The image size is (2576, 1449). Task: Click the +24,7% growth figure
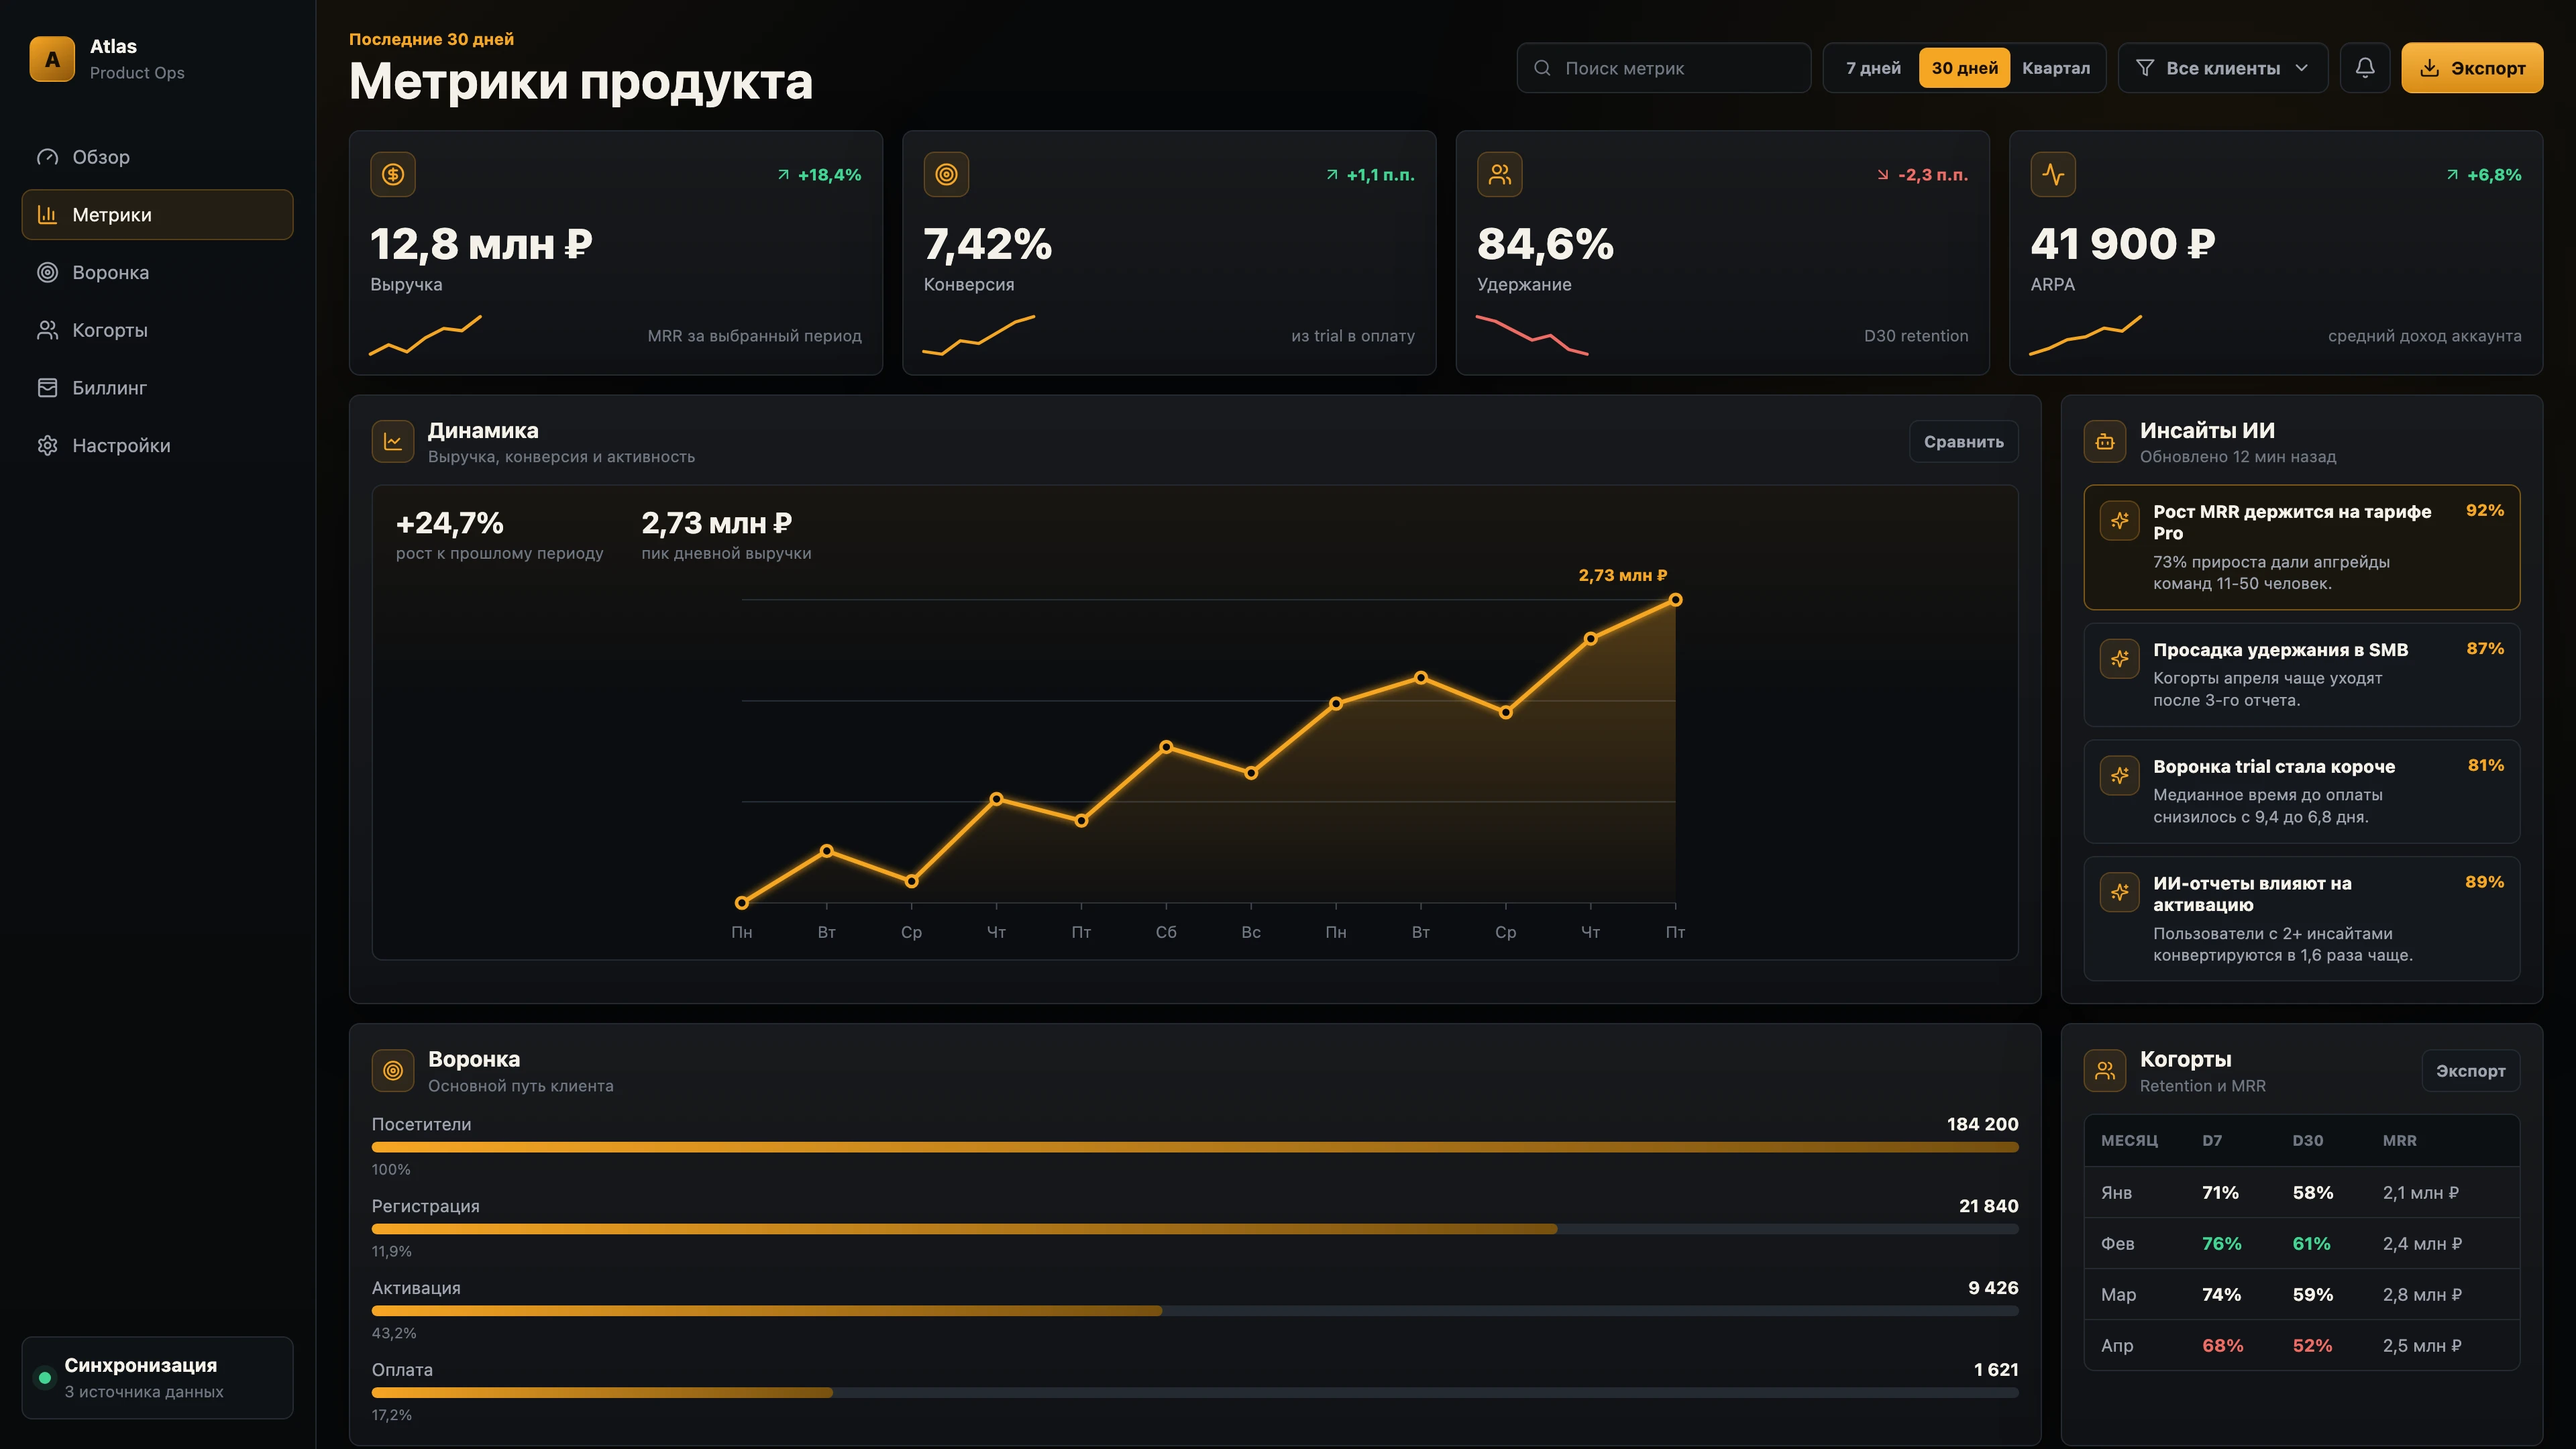tap(449, 523)
